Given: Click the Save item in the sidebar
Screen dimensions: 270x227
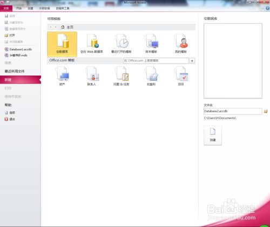Looking at the screenshot, I should coord(10,16).
